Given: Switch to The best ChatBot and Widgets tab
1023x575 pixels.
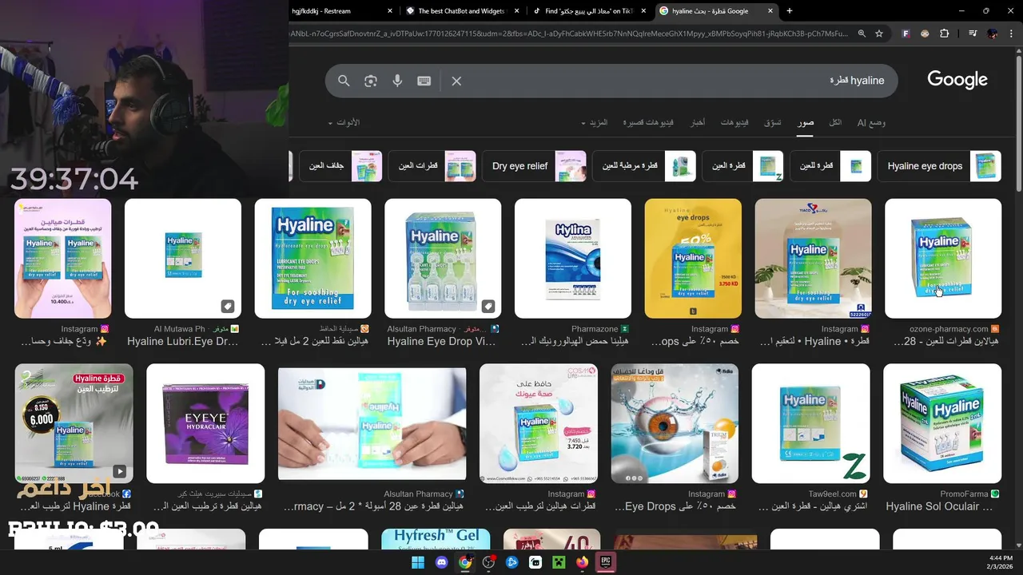Looking at the screenshot, I should (463, 11).
